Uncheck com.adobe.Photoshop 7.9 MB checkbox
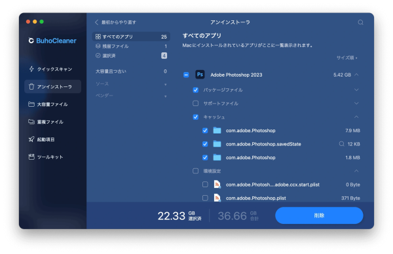 point(205,130)
